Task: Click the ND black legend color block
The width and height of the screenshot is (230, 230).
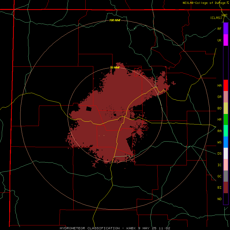Action: pos(226,199)
